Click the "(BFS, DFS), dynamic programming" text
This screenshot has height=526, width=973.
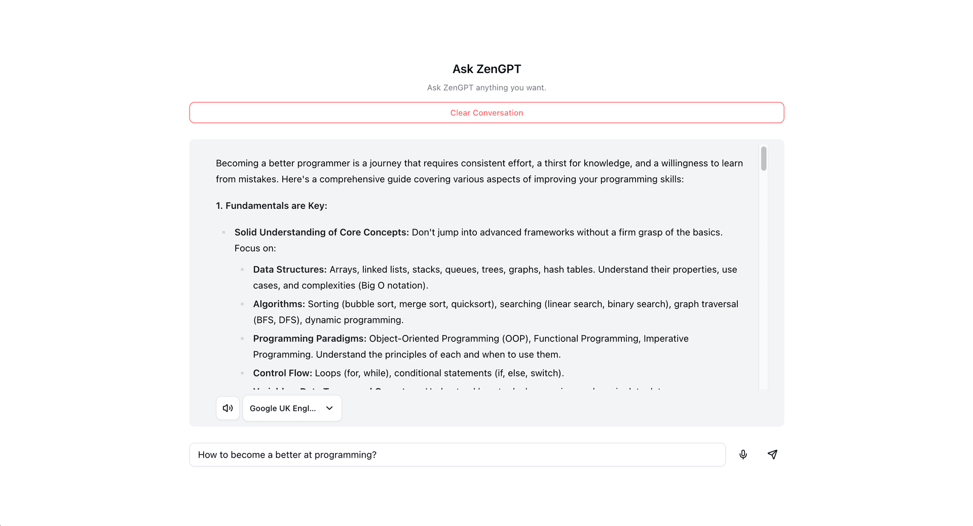328,320
